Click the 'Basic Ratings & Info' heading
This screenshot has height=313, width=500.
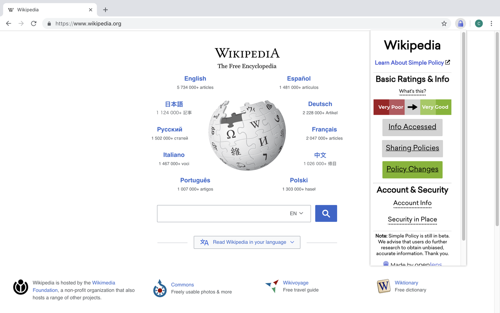pyautogui.click(x=412, y=79)
